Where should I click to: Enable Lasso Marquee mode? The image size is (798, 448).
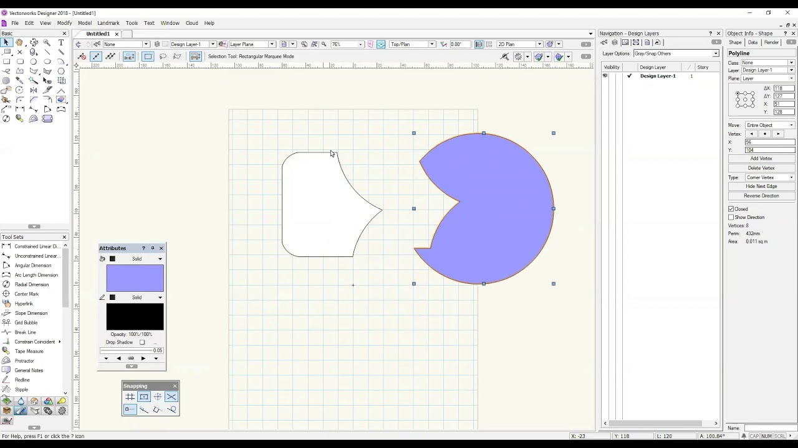pos(163,57)
